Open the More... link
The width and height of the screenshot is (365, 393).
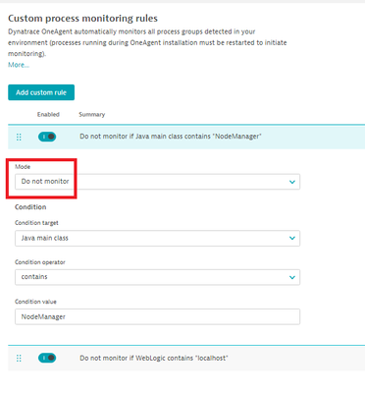(x=19, y=65)
